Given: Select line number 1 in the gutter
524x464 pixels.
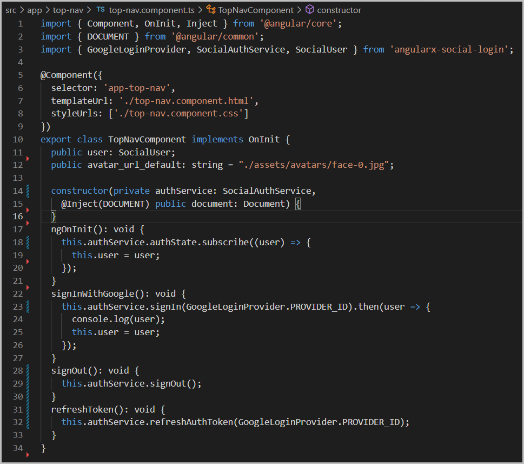Looking at the screenshot, I should tap(20, 23).
